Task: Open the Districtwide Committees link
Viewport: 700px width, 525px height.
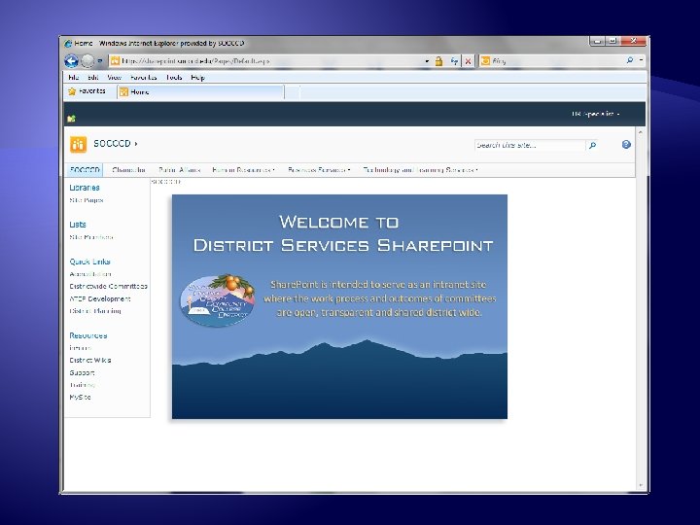Action: pos(109,286)
